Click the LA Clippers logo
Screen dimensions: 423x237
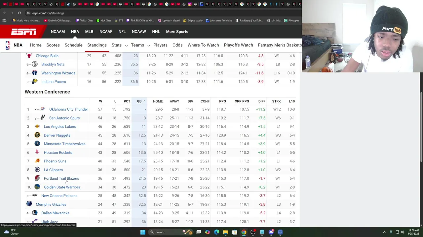click(37, 170)
